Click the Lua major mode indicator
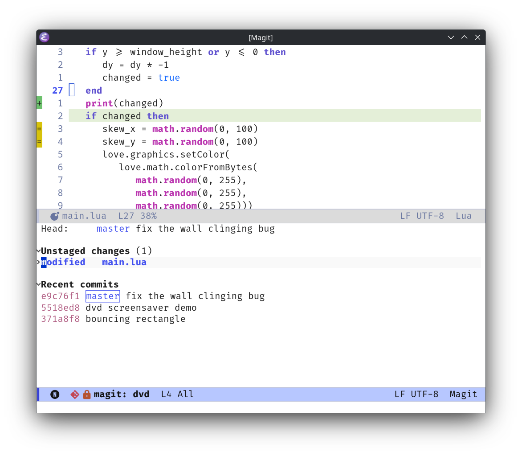 (x=464, y=216)
